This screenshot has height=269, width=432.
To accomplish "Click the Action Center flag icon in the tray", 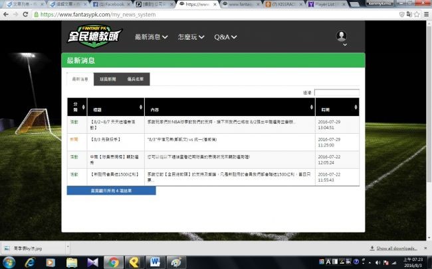I will (386, 262).
